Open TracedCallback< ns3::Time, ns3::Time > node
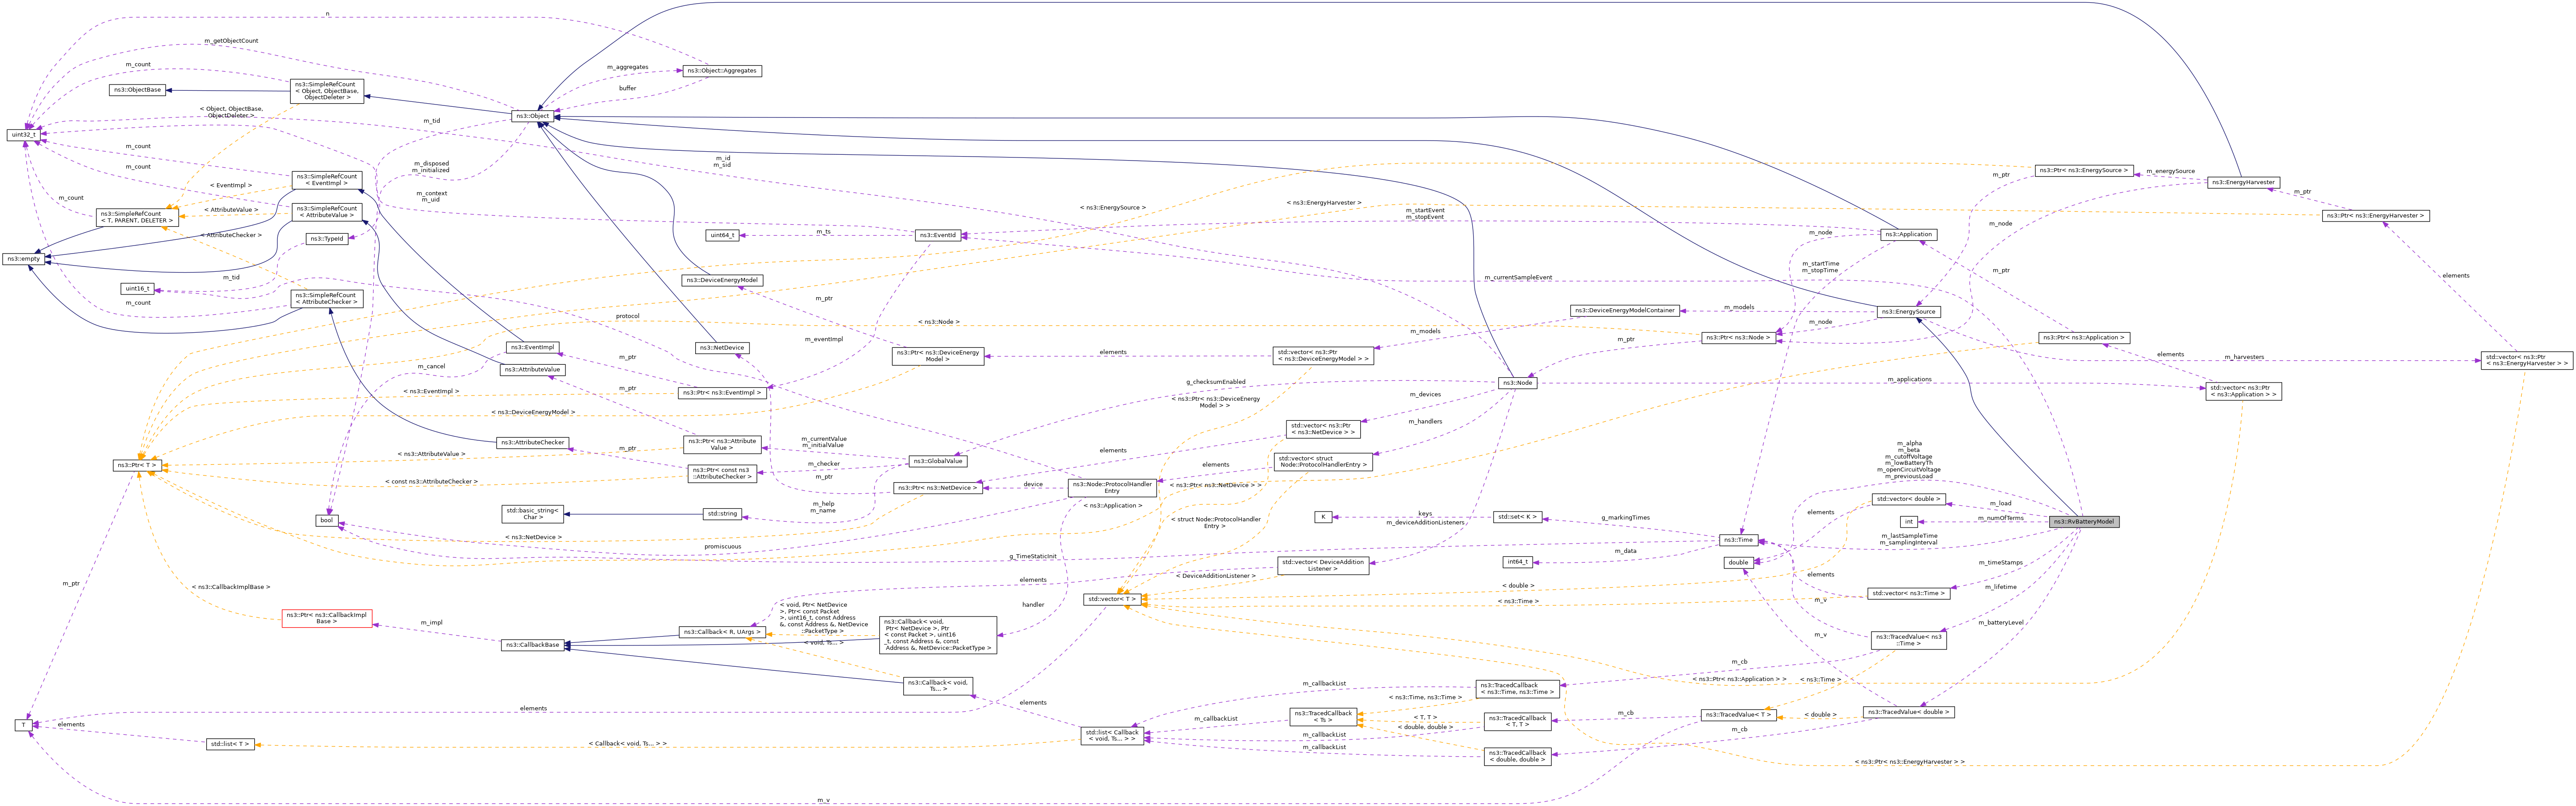The height and width of the screenshot is (806, 2576). tap(1517, 689)
